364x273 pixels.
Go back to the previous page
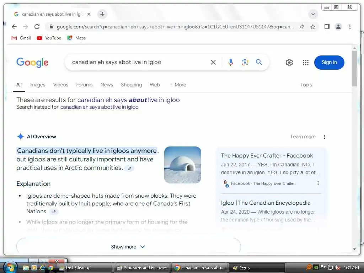point(14,27)
